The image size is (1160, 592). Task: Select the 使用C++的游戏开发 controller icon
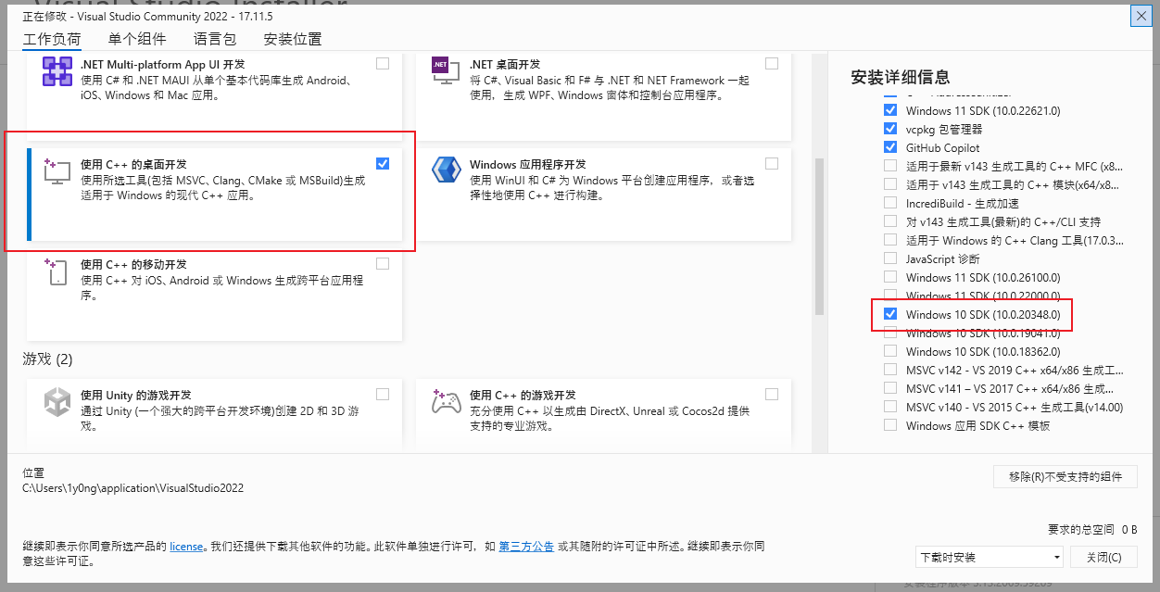pyautogui.click(x=447, y=402)
